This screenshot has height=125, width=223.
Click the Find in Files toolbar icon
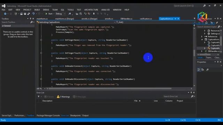[x=70, y=14]
